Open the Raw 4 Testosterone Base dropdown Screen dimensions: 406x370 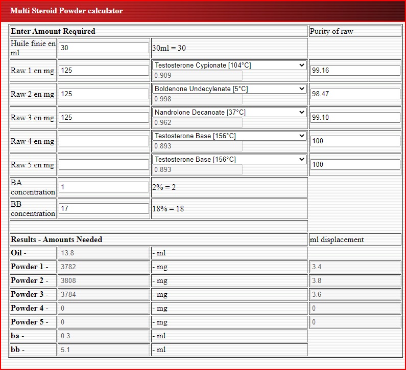pyautogui.click(x=229, y=136)
